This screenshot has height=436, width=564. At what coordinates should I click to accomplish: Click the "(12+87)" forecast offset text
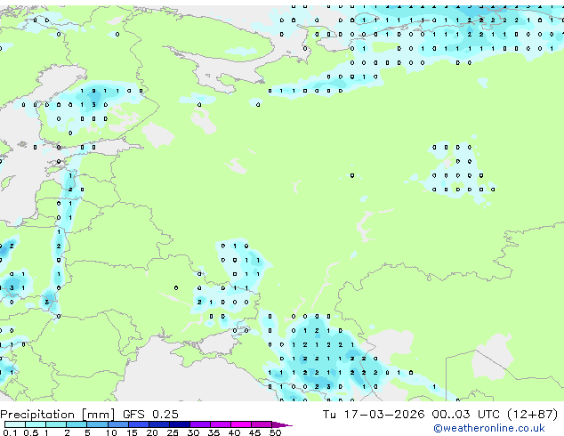coord(532,415)
